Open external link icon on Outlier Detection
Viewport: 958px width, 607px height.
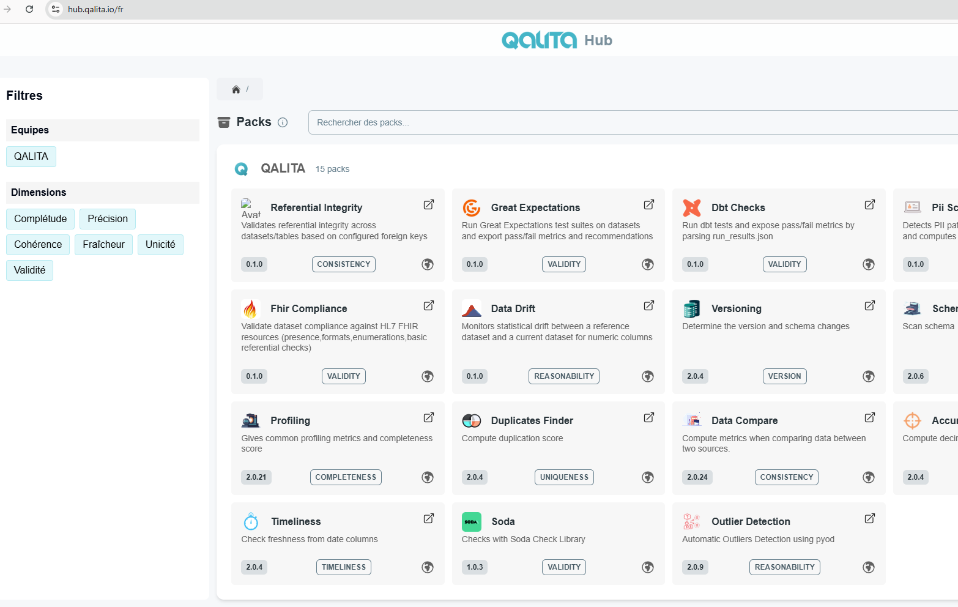[869, 518]
